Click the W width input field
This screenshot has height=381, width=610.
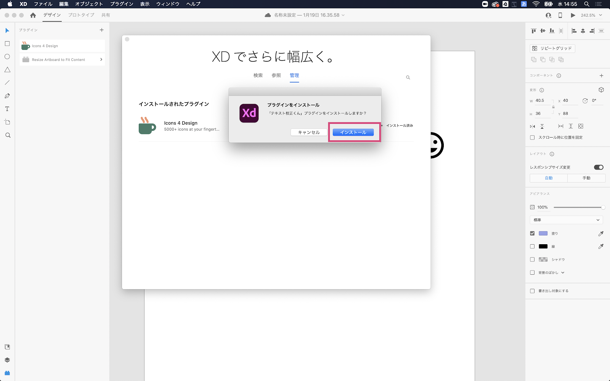coord(543,101)
